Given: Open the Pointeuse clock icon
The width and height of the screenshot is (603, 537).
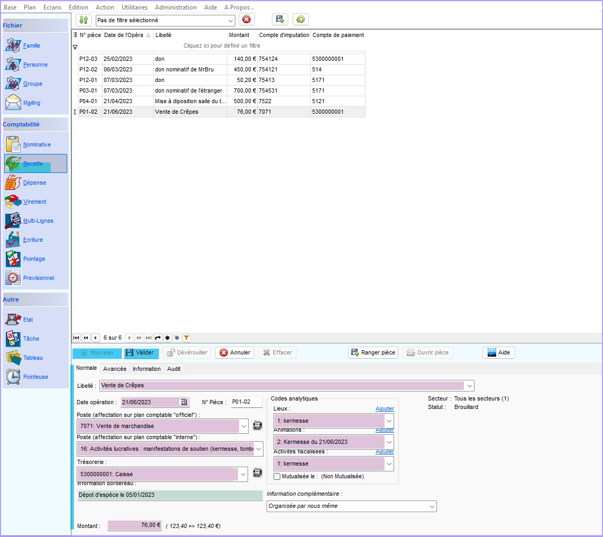Looking at the screenshot, I should [x=13, y=377].
